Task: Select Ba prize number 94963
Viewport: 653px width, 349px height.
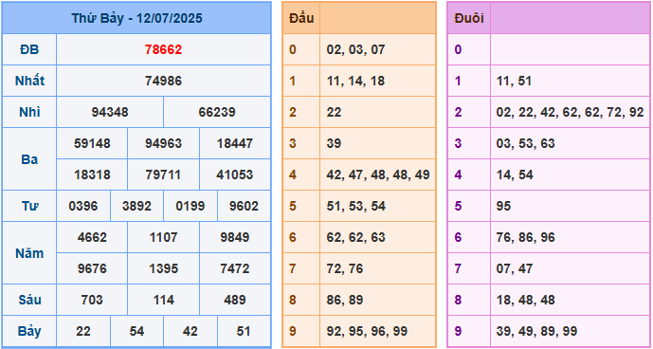Action: tap(163, 143)
